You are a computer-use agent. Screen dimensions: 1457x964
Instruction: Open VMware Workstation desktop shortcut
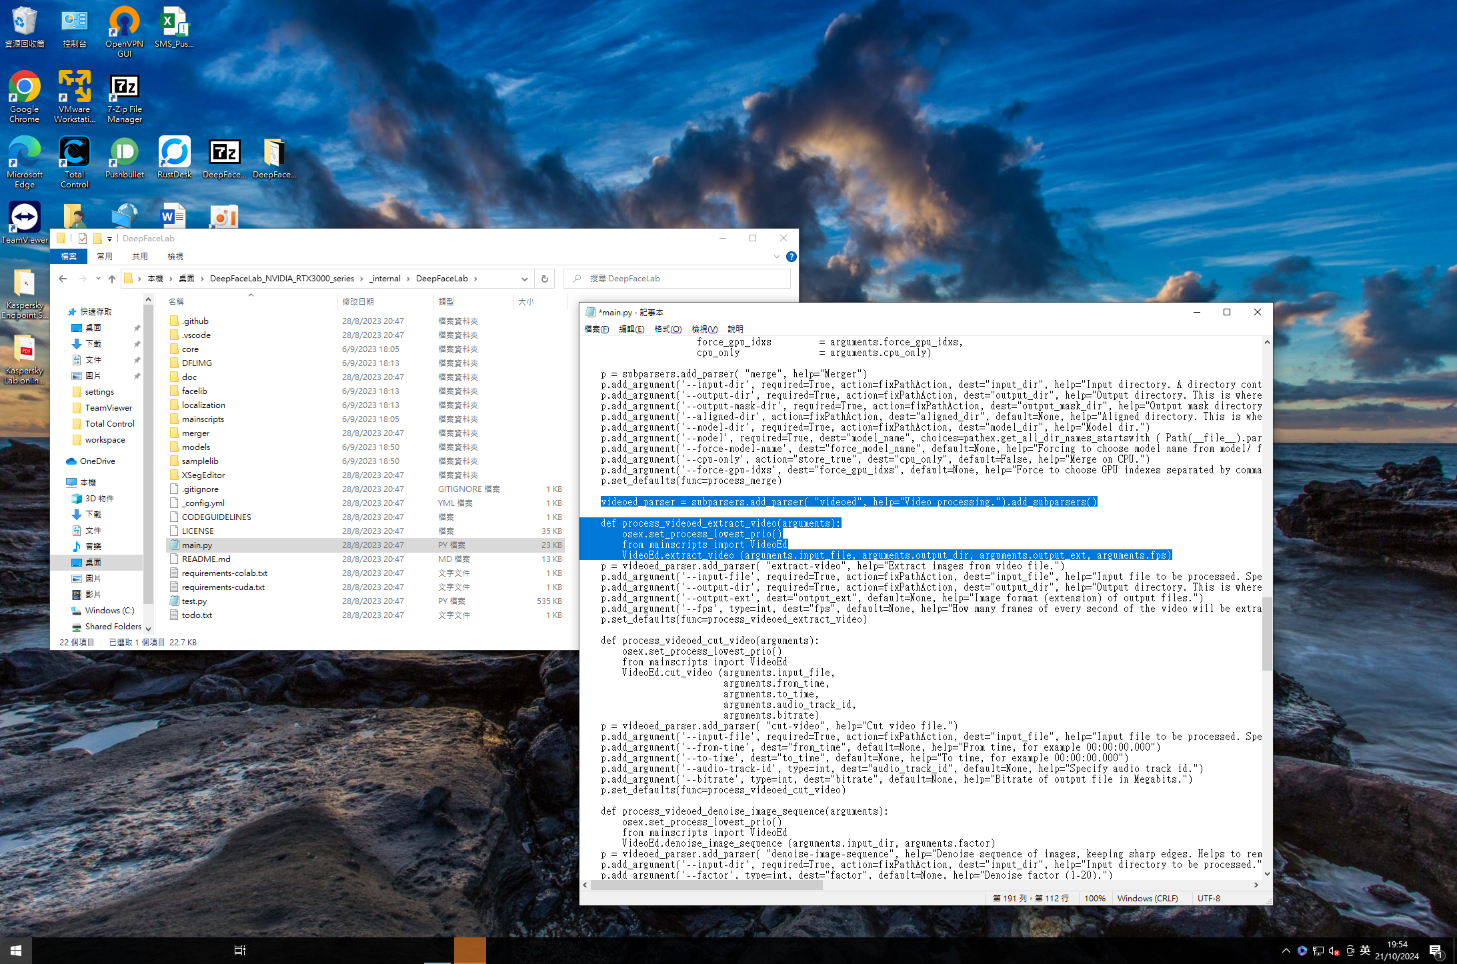pyautogui.click(x=75, y=97)
